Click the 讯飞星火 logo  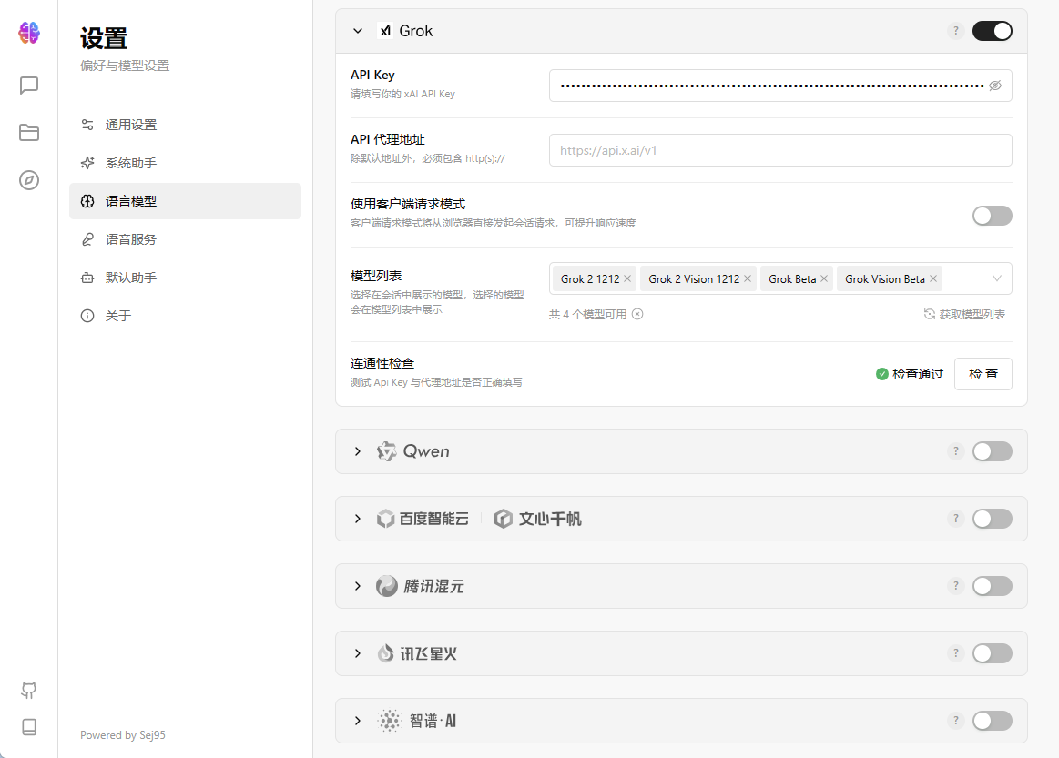tap(417, 653)
